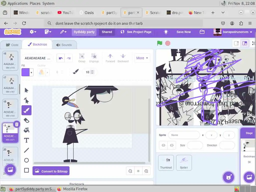Select the Line tool
Screen dimensions: 256x192
(26, 150)
